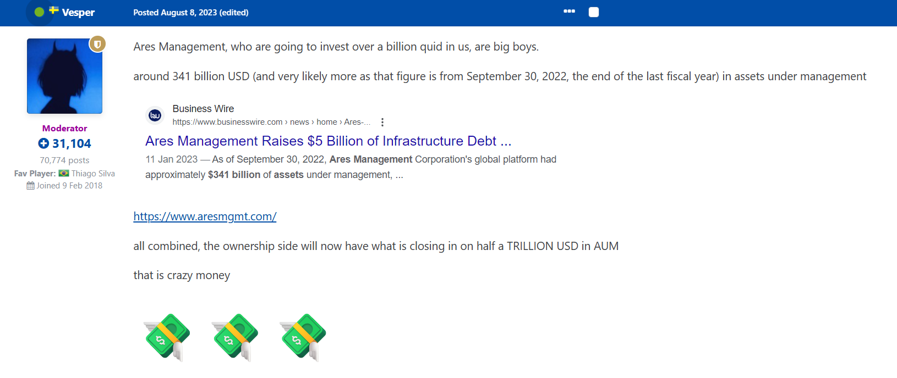Click the moderator shield badge on avatar
The image size is (897, 378).
pyautogui.click(x=97, y=44)
